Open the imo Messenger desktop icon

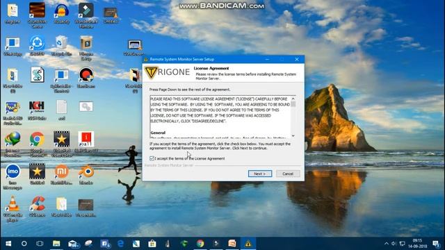pyautogui.click(x=13, y=177)
